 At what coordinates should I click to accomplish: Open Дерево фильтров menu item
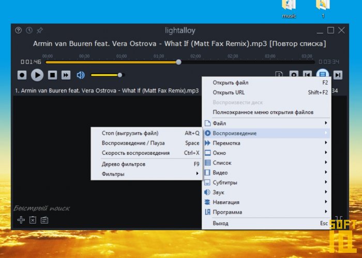pos(146,164)
